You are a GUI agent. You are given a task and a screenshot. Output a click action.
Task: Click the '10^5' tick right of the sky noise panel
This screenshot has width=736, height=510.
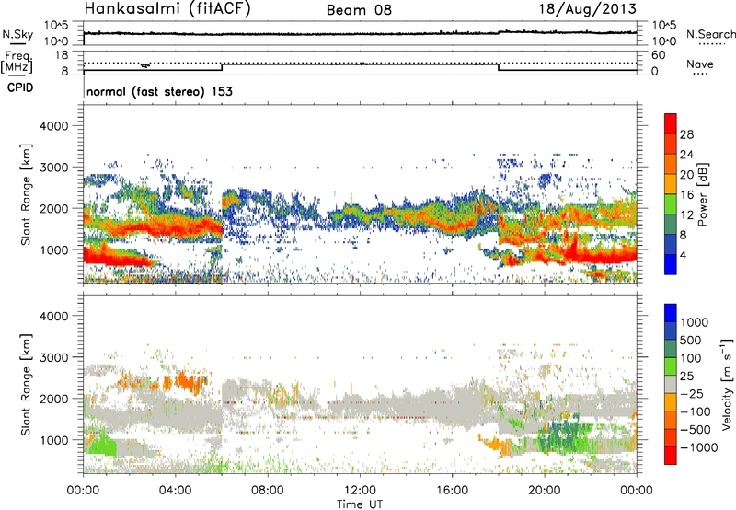tap(663, 26)
